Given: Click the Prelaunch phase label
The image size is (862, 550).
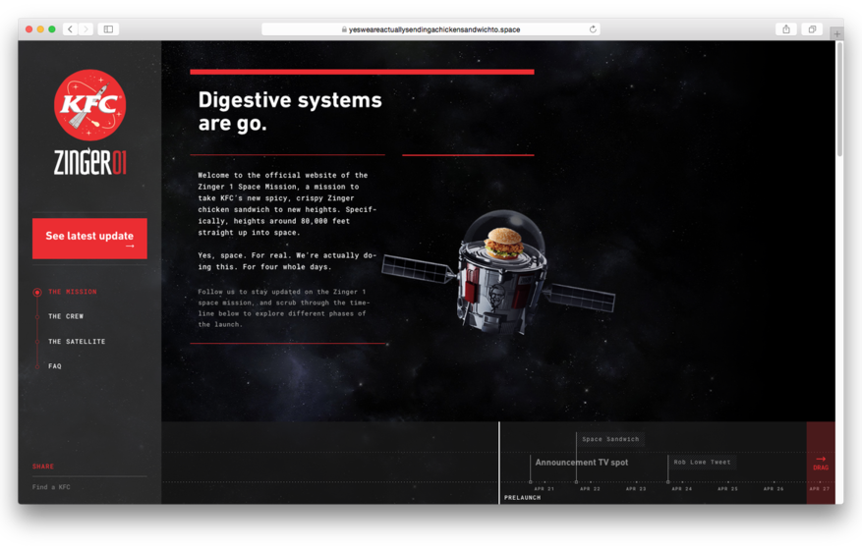Looking at the screenshot, I should point(522,498).
